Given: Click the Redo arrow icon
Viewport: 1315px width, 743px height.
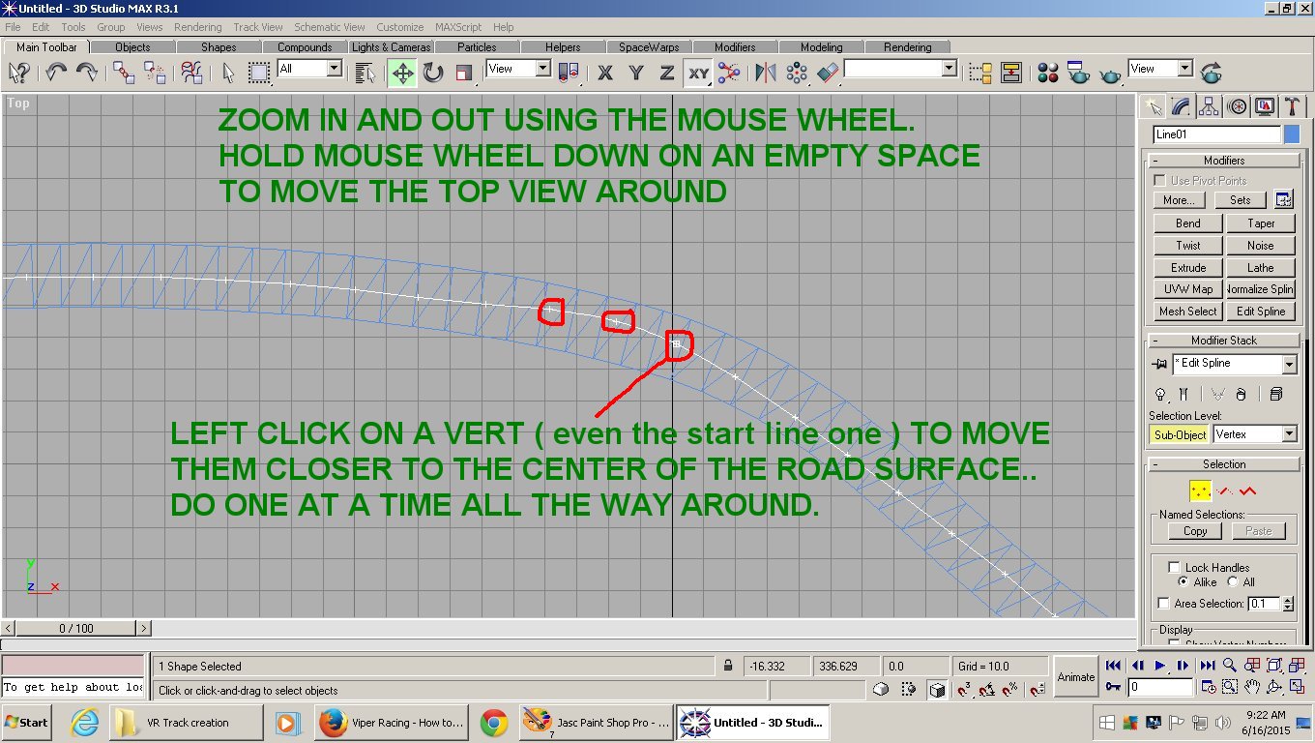Looking at the screenshot, I should click(x=87, y=73).
